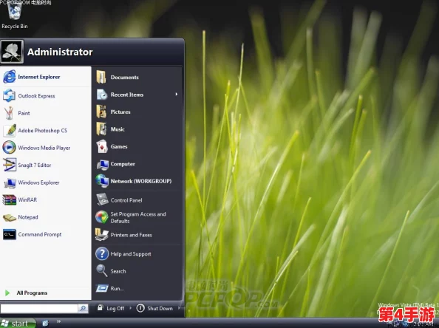Expand the Recent Items submenu arrow
Image resolution: width=439 pixels, height=328 pixels.
[177, 95]
